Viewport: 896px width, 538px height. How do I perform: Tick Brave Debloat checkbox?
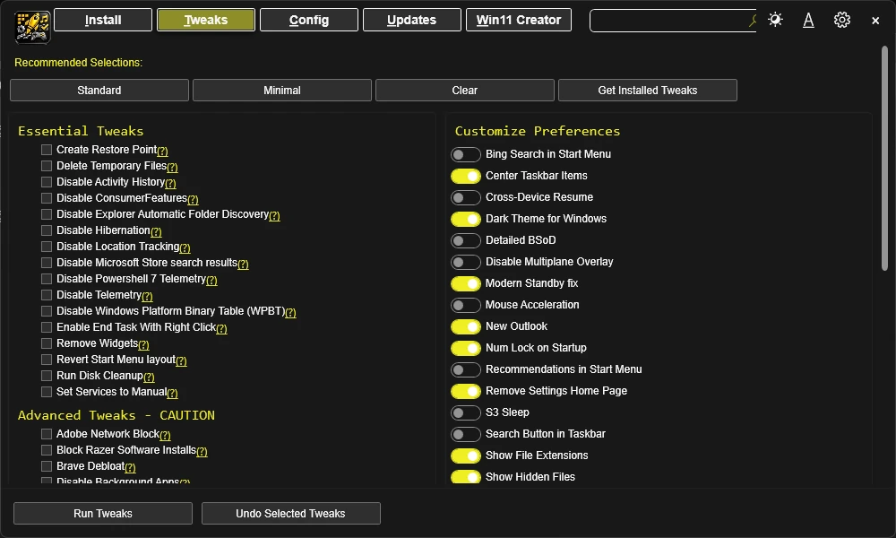pyautogui.click(x=47, y=466)
